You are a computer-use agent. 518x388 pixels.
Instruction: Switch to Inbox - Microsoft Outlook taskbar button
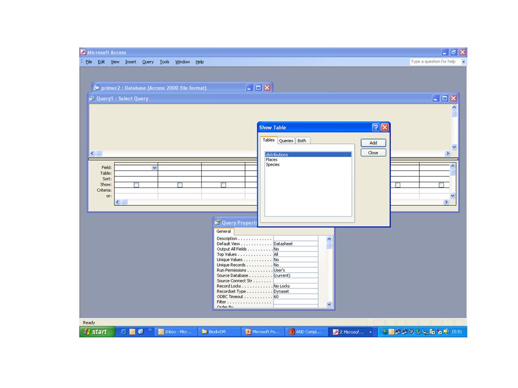pos(175,331)
